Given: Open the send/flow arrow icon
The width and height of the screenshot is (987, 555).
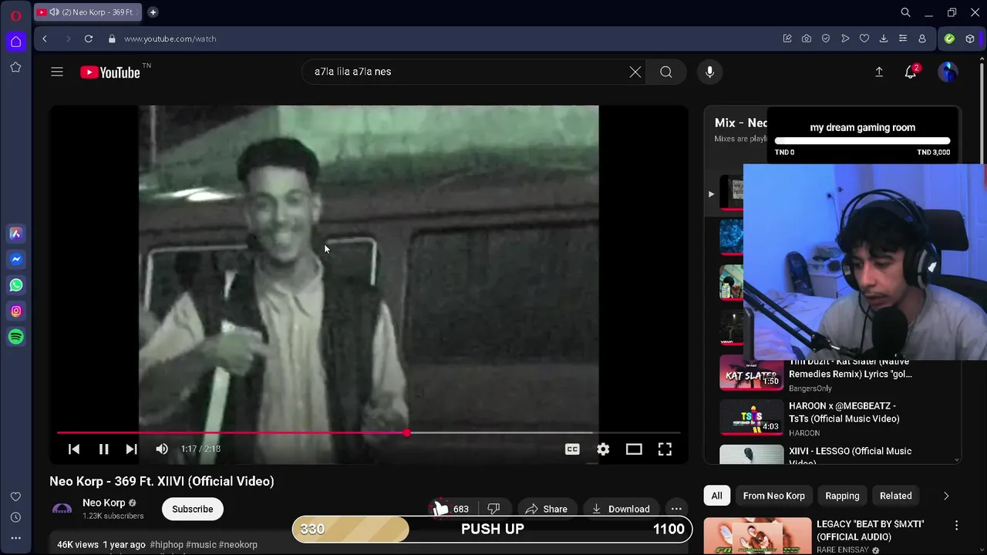Looking at the screenshot, I should pyautogui.click(x=845, y=39).
